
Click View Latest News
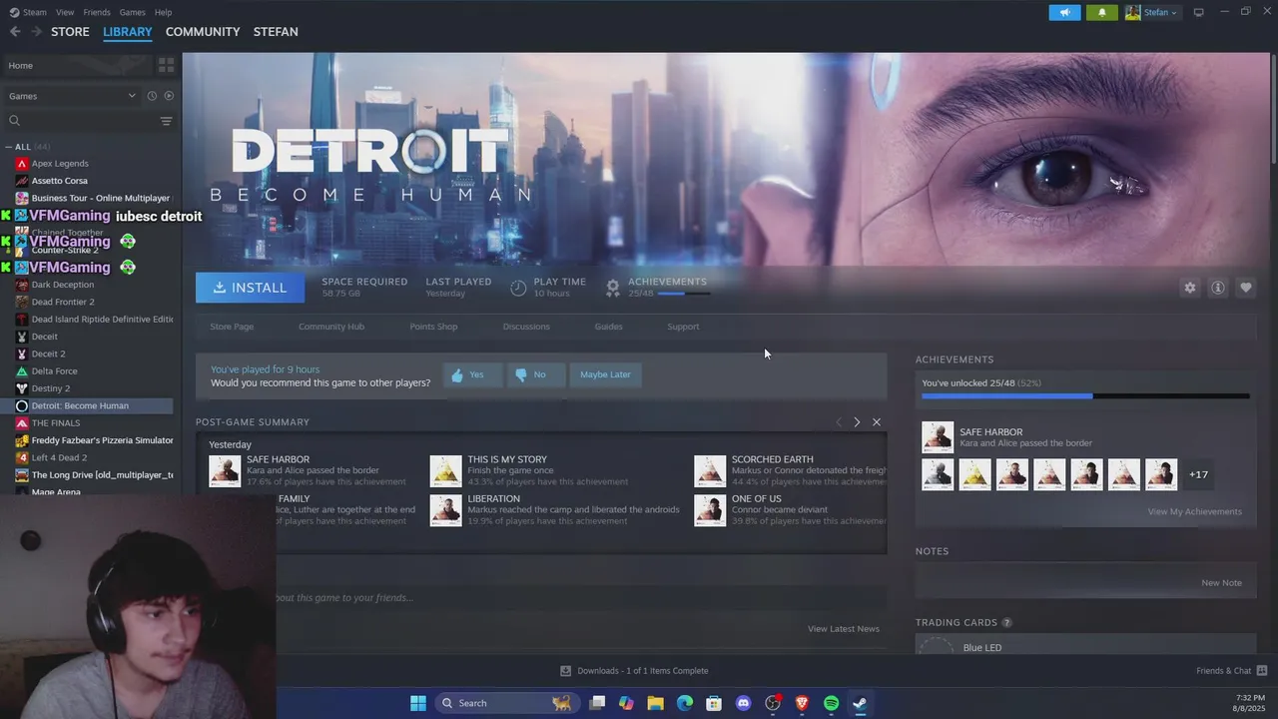(844, 629)
